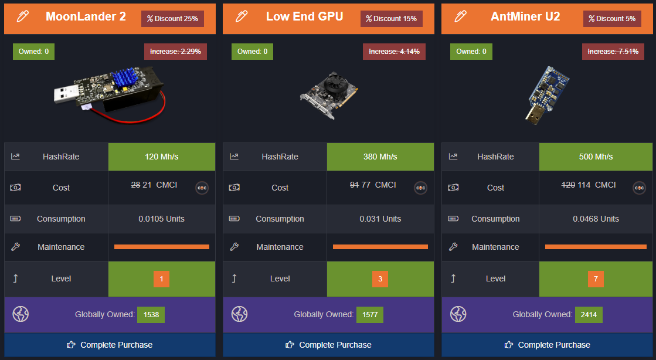Click the Low End GPU title
656x360 pixels.
(305, 16)
